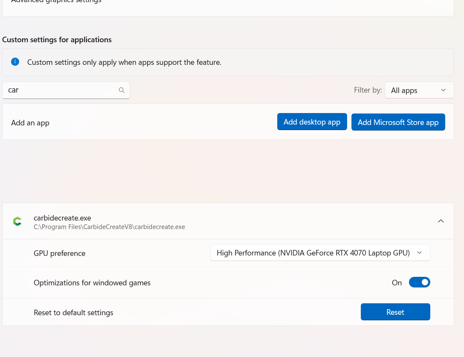Screen dimensions: 464x357
Task: Click the "Add an app" label
Action: [30, 123]
